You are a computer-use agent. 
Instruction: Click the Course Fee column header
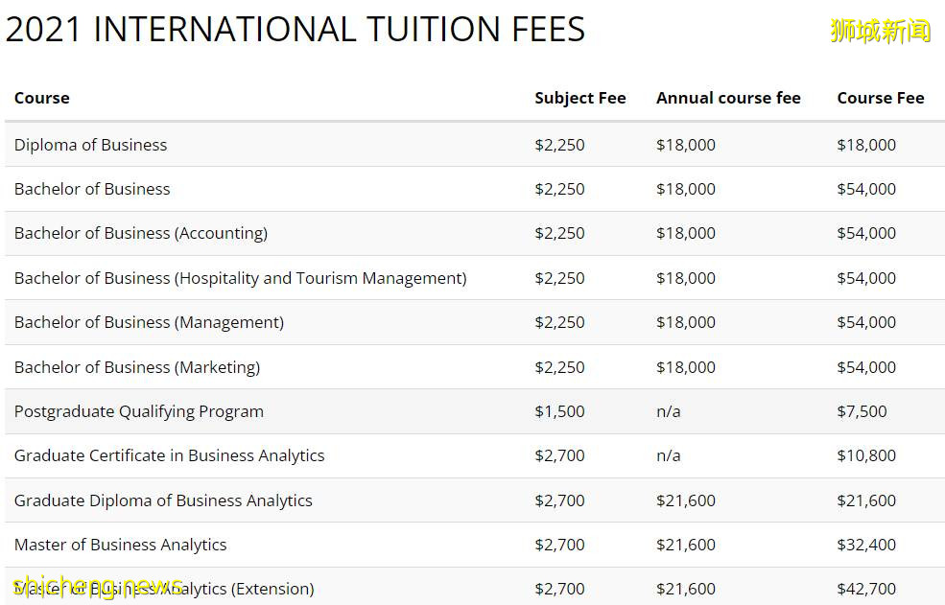(x=880, y=98)
